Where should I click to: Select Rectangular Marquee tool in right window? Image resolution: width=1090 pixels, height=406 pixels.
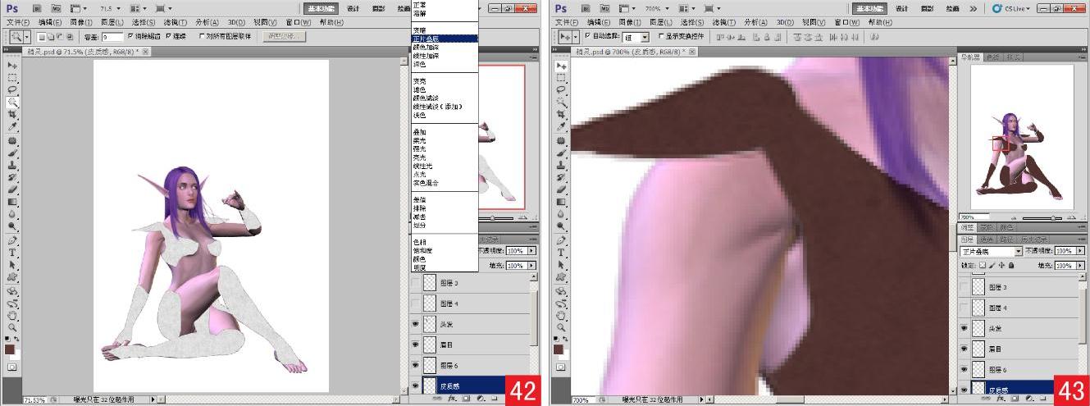[561, 77]
